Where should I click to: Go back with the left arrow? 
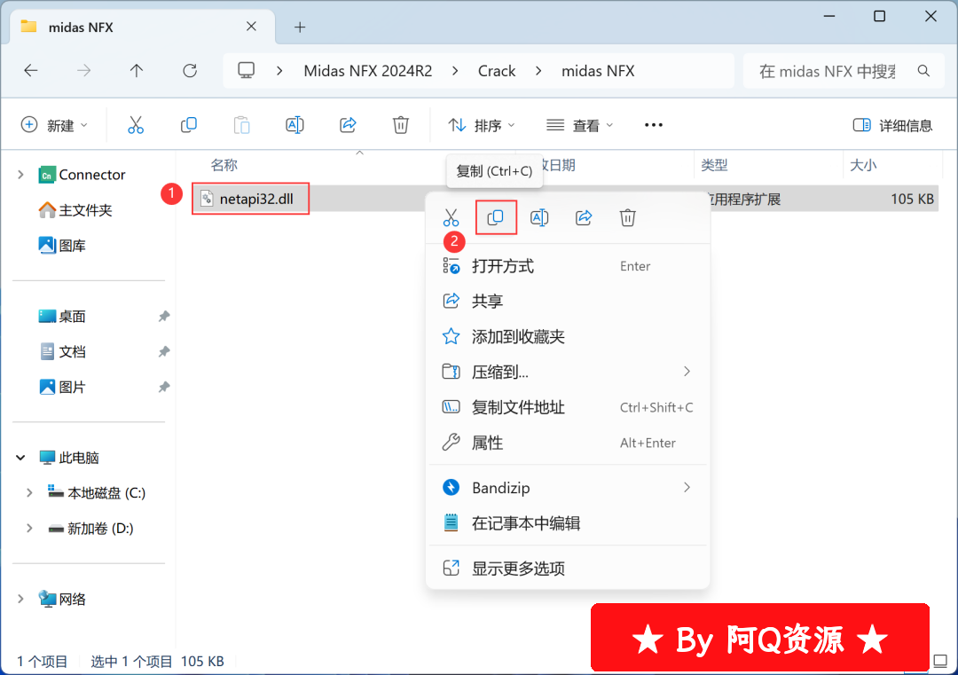(30, 71)
